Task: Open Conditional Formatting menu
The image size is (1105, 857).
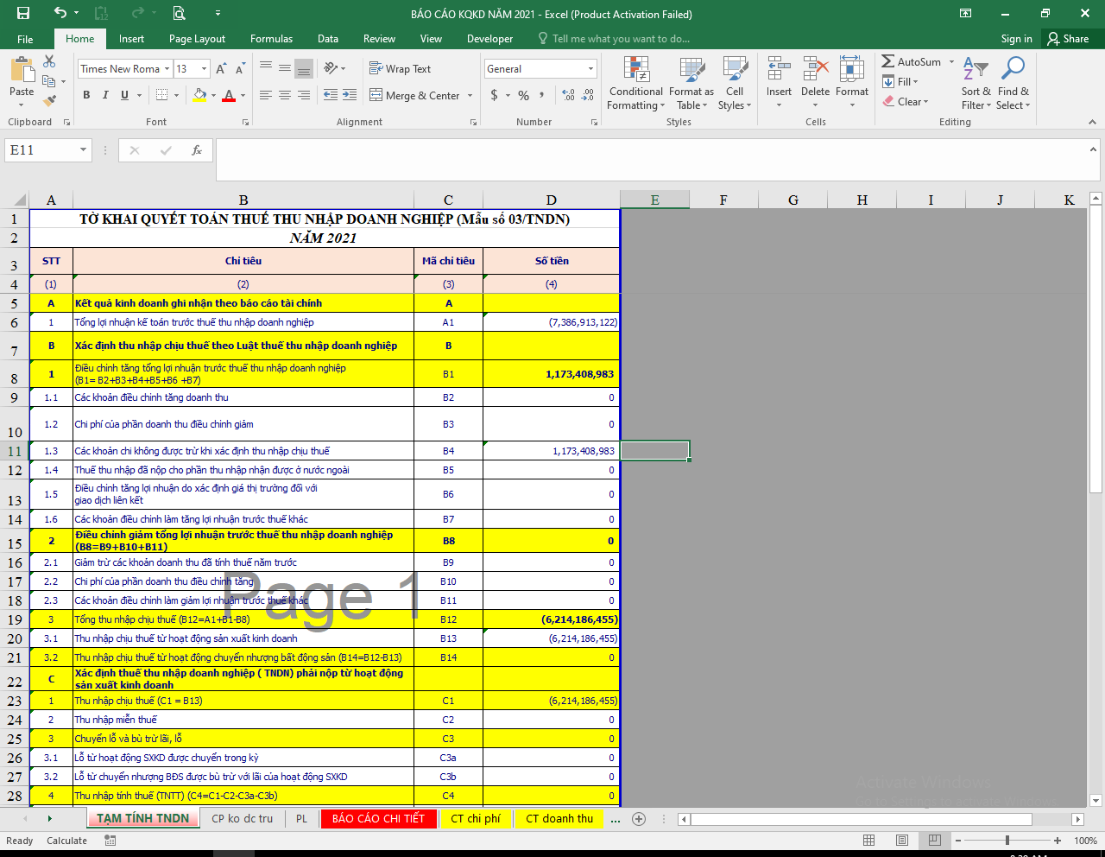Action: pos(635,85)
